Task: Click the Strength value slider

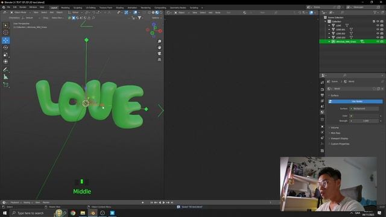Action: click(x=365, y=121)
